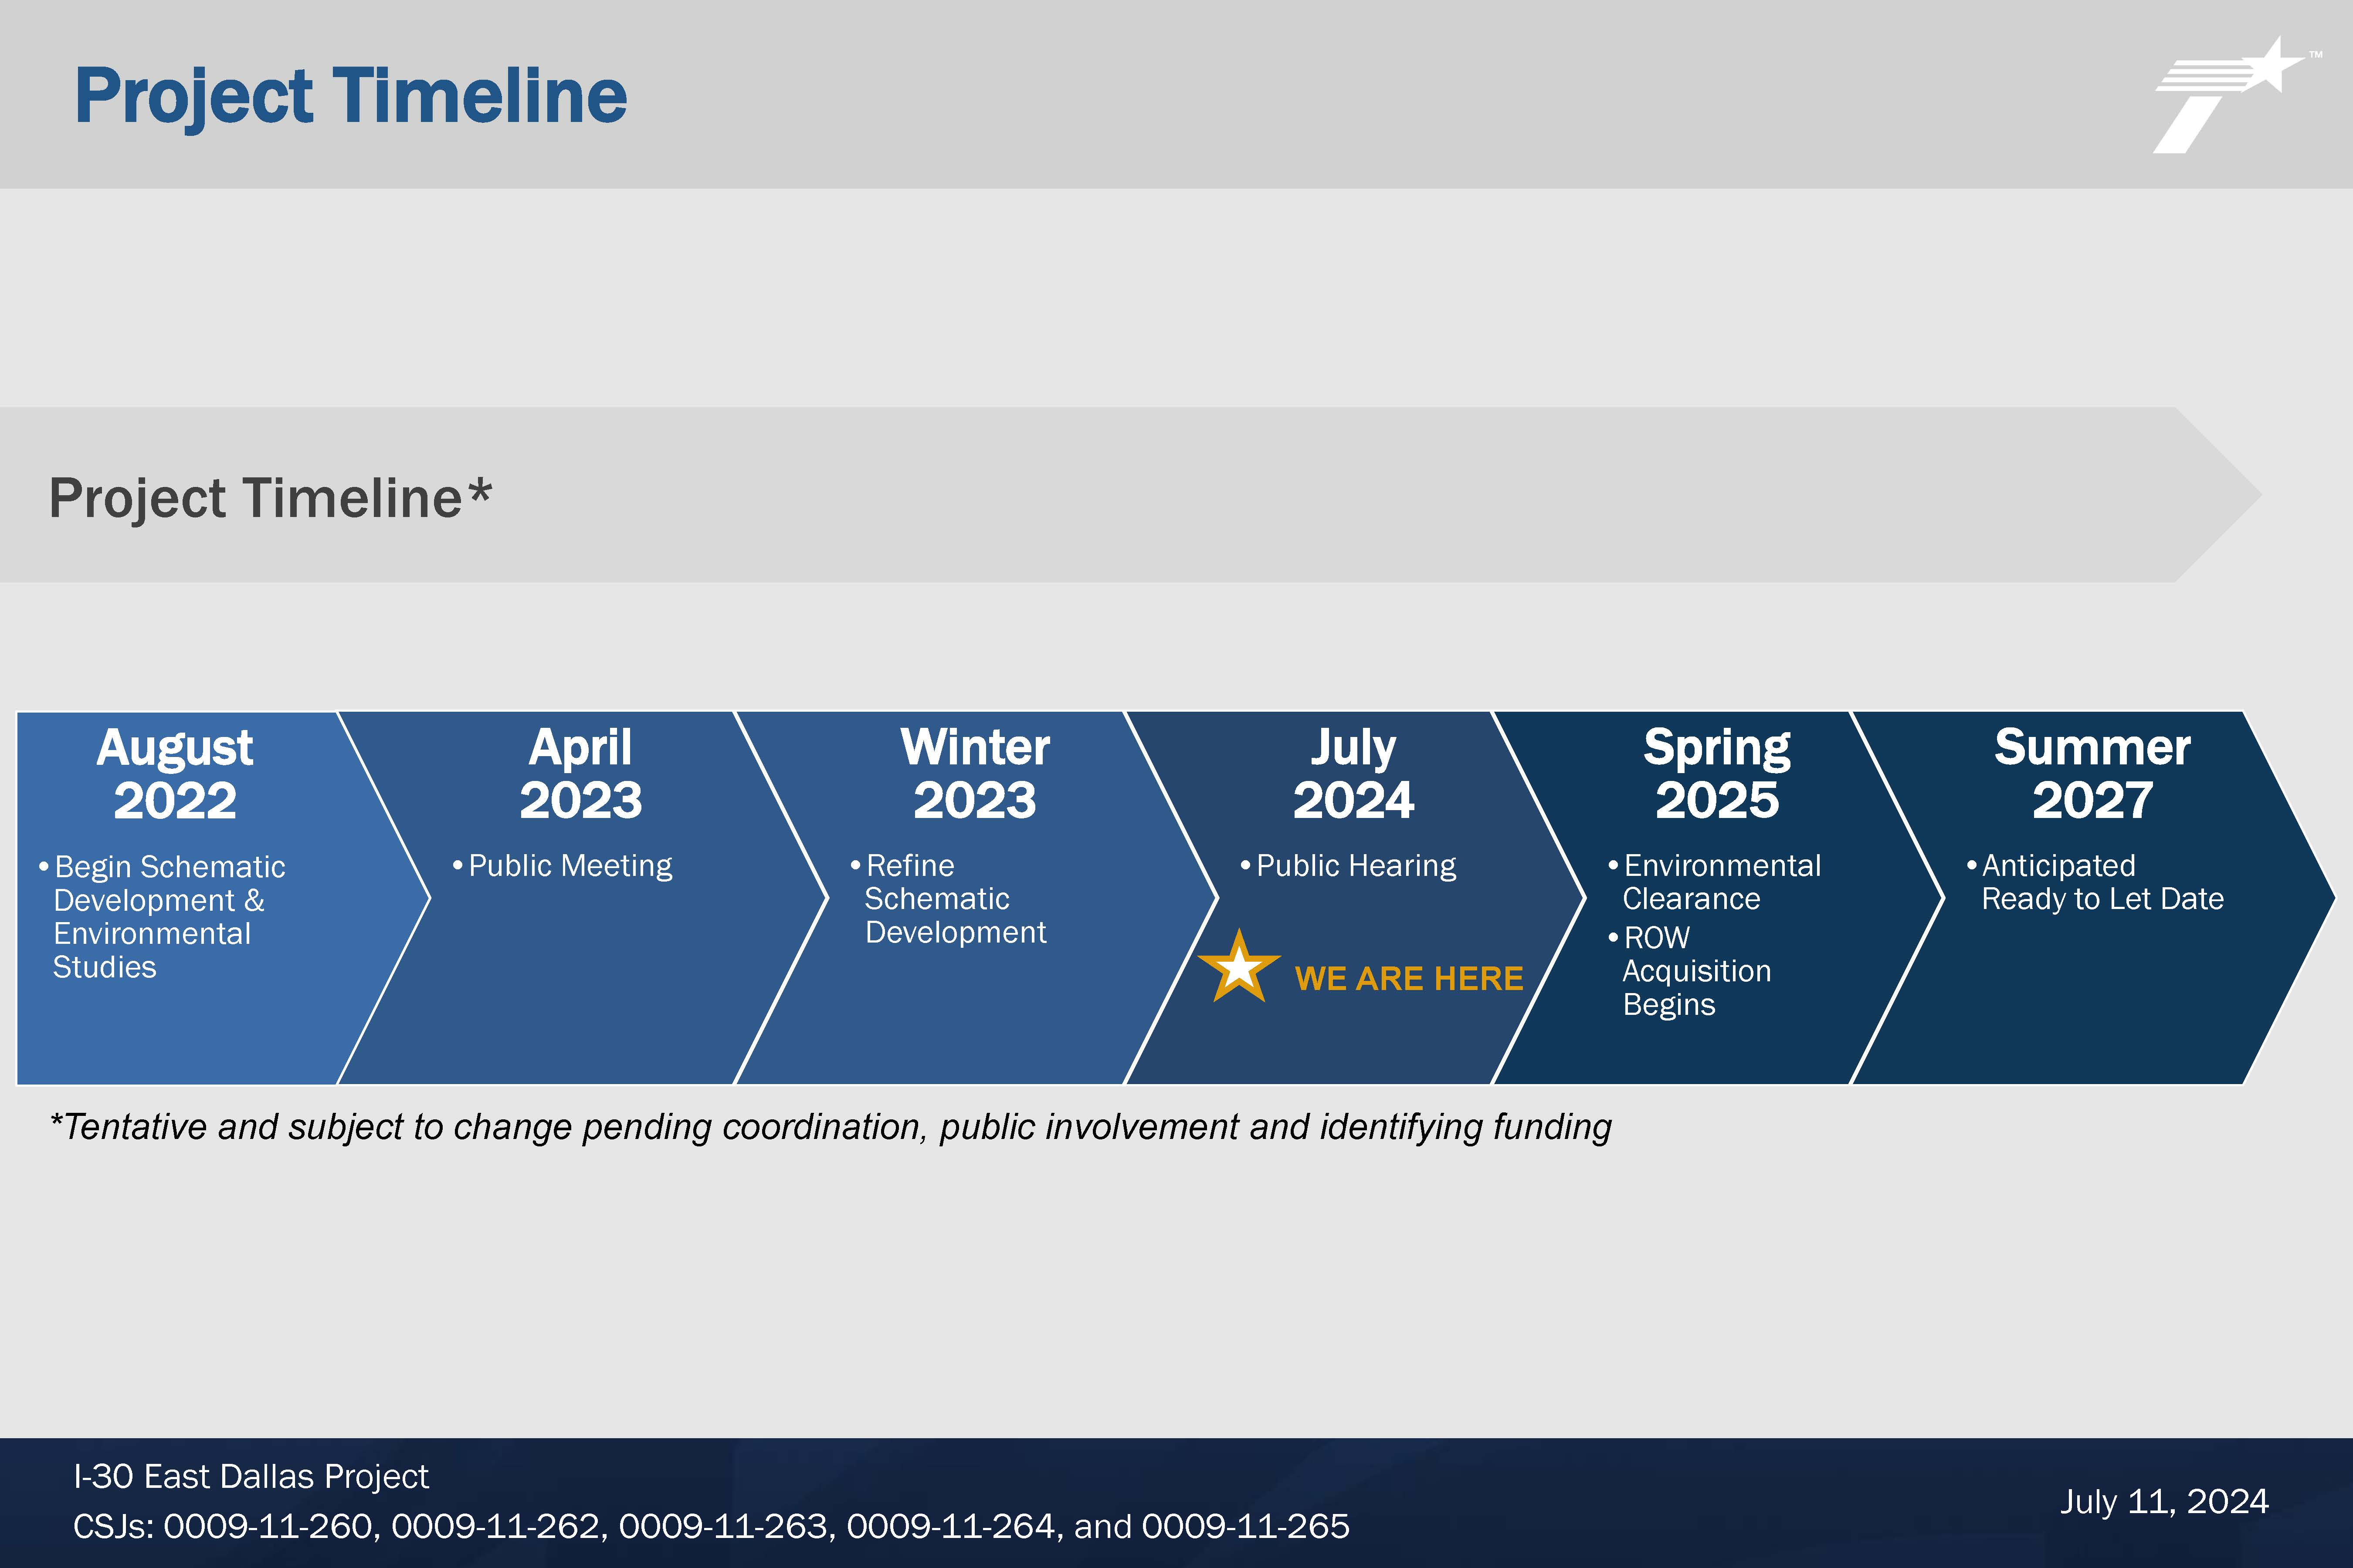The width and height of the screenshot is (2353, 1568).
Task: Click the 'Environmental Clearance' bullet
Action: (1715, 882)
